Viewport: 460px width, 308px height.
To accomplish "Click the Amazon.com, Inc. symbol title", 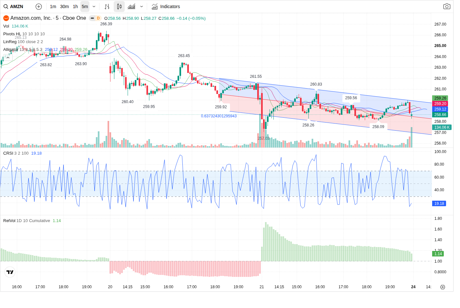I will click(x=48, y=18).
